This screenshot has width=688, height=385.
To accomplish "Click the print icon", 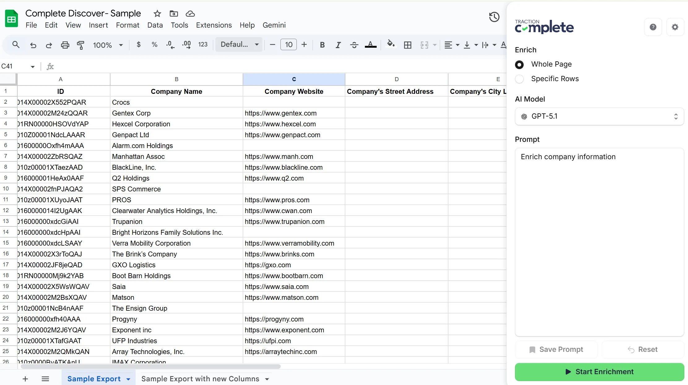I will click(65, 45).
